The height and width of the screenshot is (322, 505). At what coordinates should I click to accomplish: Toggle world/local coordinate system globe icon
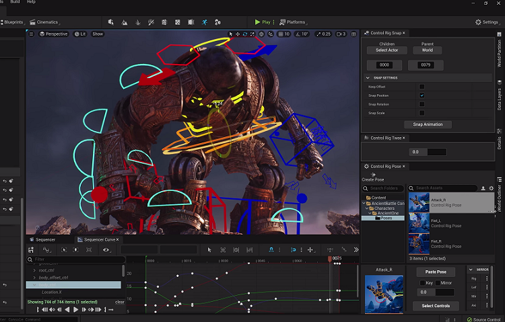click(x=261, y=34)
